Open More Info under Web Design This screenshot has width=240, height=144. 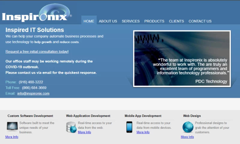click(x=187, y=137)
